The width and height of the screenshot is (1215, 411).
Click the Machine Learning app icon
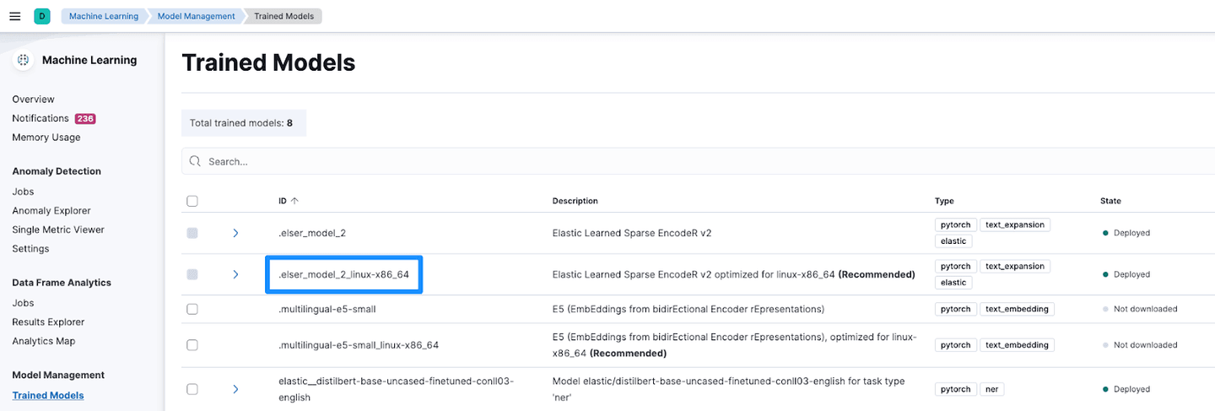[x=24, y=60]
